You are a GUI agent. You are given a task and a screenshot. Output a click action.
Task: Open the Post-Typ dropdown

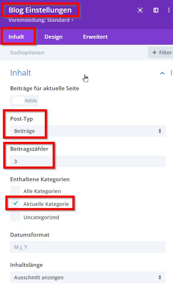pyautogui.click(x=88, y=131)
